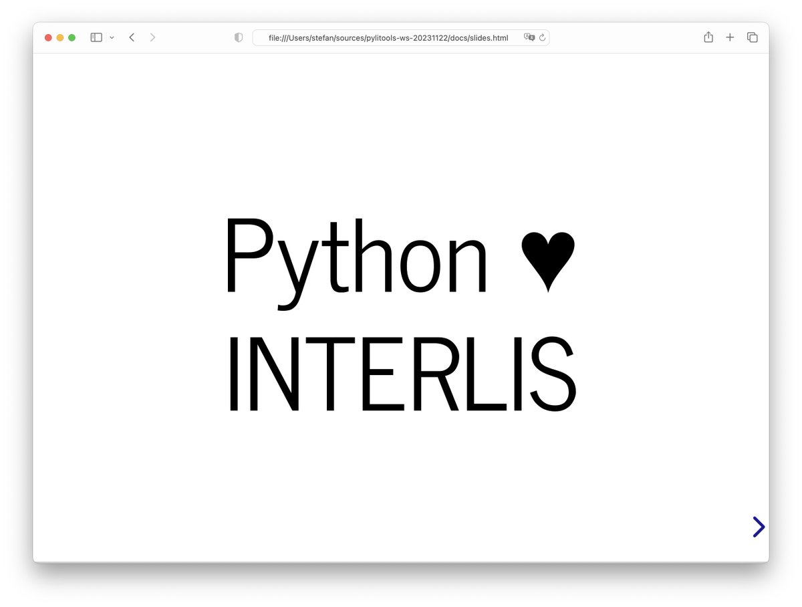The height and width of the screenshot is (607, 802).
Task: Open the privacy report shield icon
Action: [x=239, y=38]
